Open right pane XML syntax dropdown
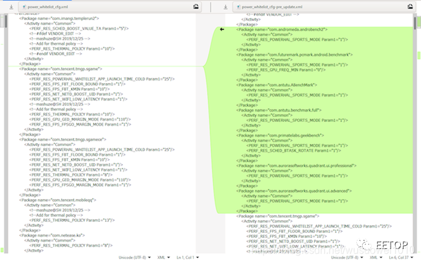Viewport: 421px width, 262px height. [376, 257]
